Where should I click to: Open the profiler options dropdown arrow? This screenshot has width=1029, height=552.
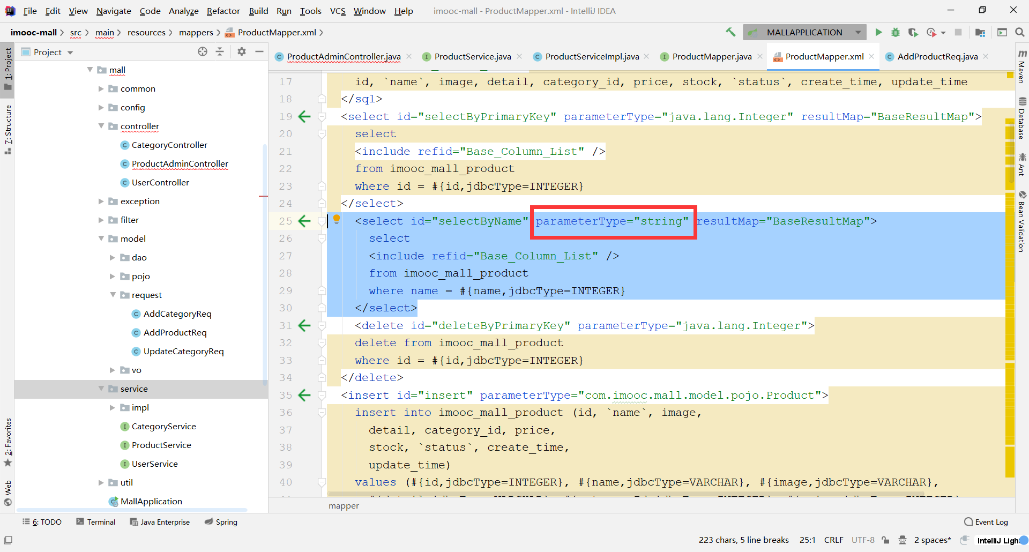pyautogui.click(x=943, y=33)
